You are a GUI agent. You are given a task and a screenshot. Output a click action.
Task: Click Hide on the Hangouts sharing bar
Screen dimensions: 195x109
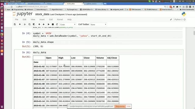[129, 106]
